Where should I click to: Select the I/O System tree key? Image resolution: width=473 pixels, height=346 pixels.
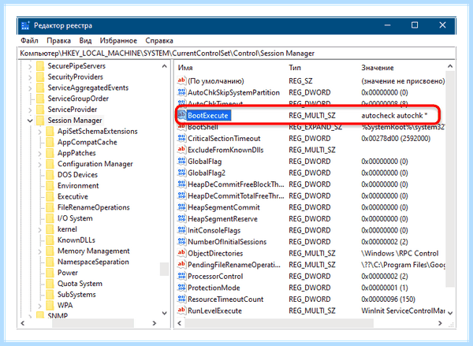[75, 218]
